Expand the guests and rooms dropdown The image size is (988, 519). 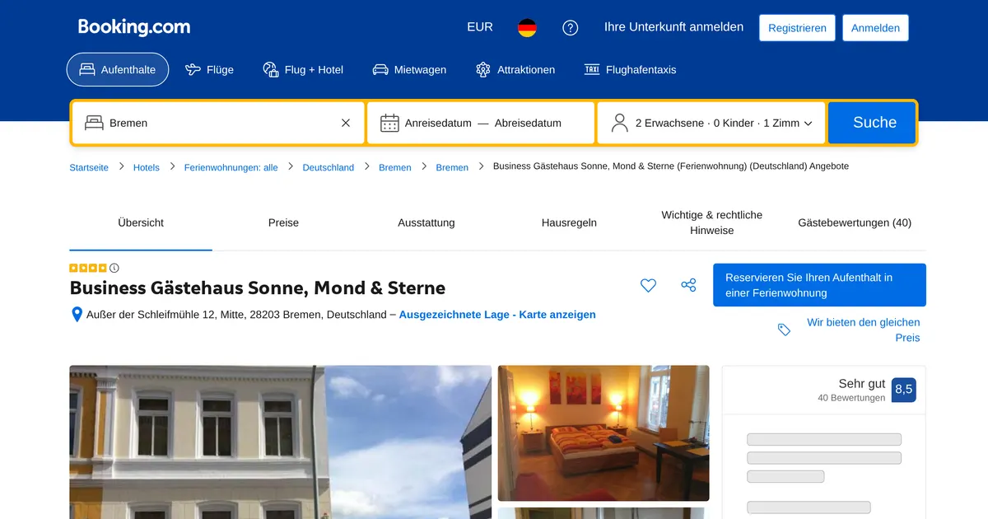711,123
